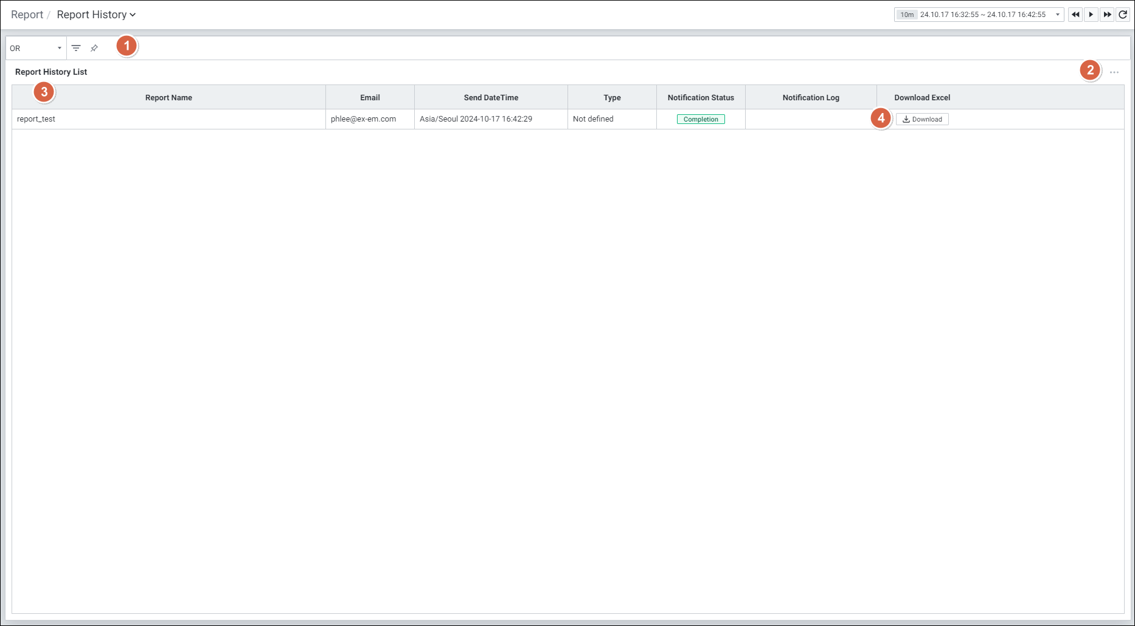Select the report_test row name
Screen dimensions: 1135x626
(36, 119)
